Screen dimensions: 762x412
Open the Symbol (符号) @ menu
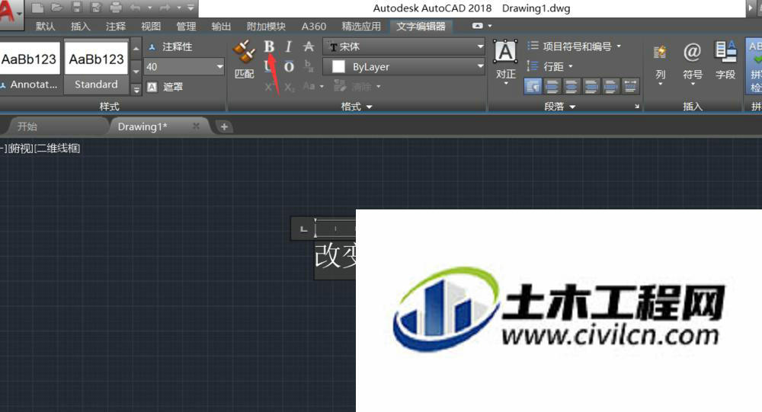pyautogui.click(x=693, y=63)
